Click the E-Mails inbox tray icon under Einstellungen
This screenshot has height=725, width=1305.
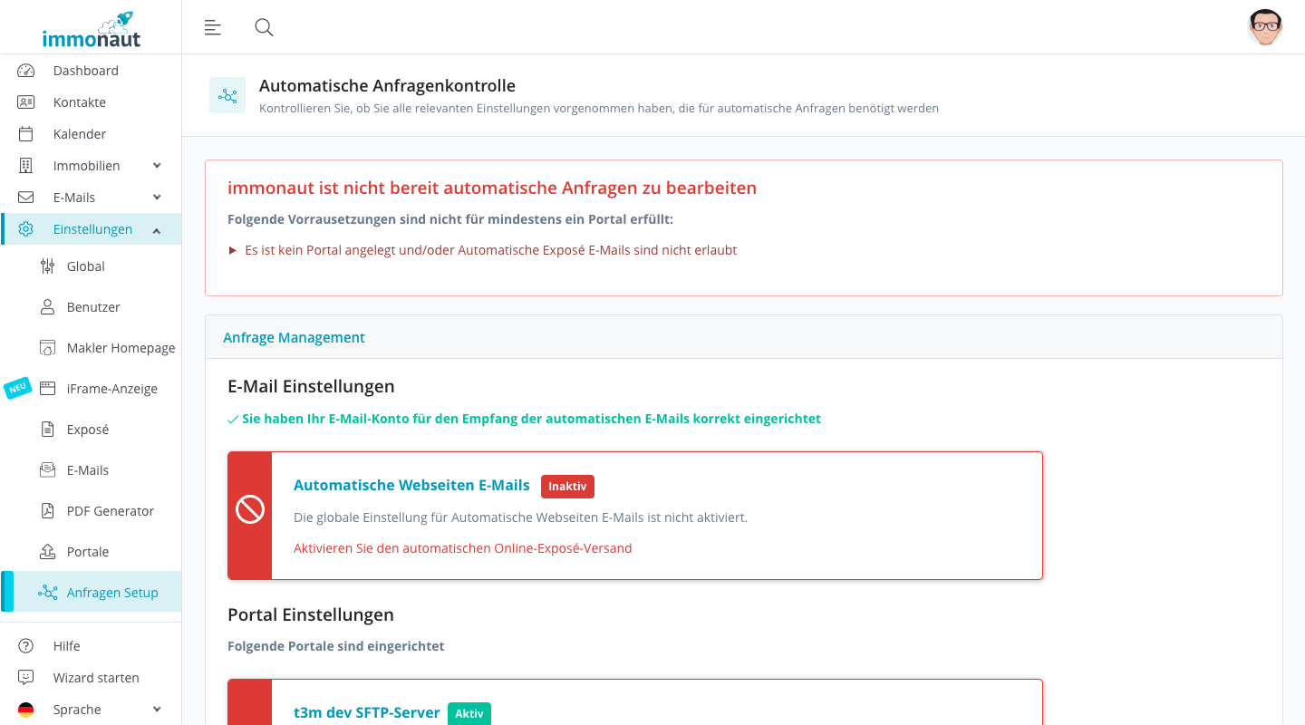(48, 470)
